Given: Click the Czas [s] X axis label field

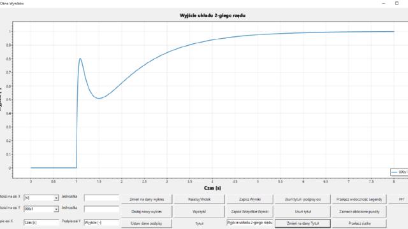Looking at the screenshot, I should pos(41,223).
